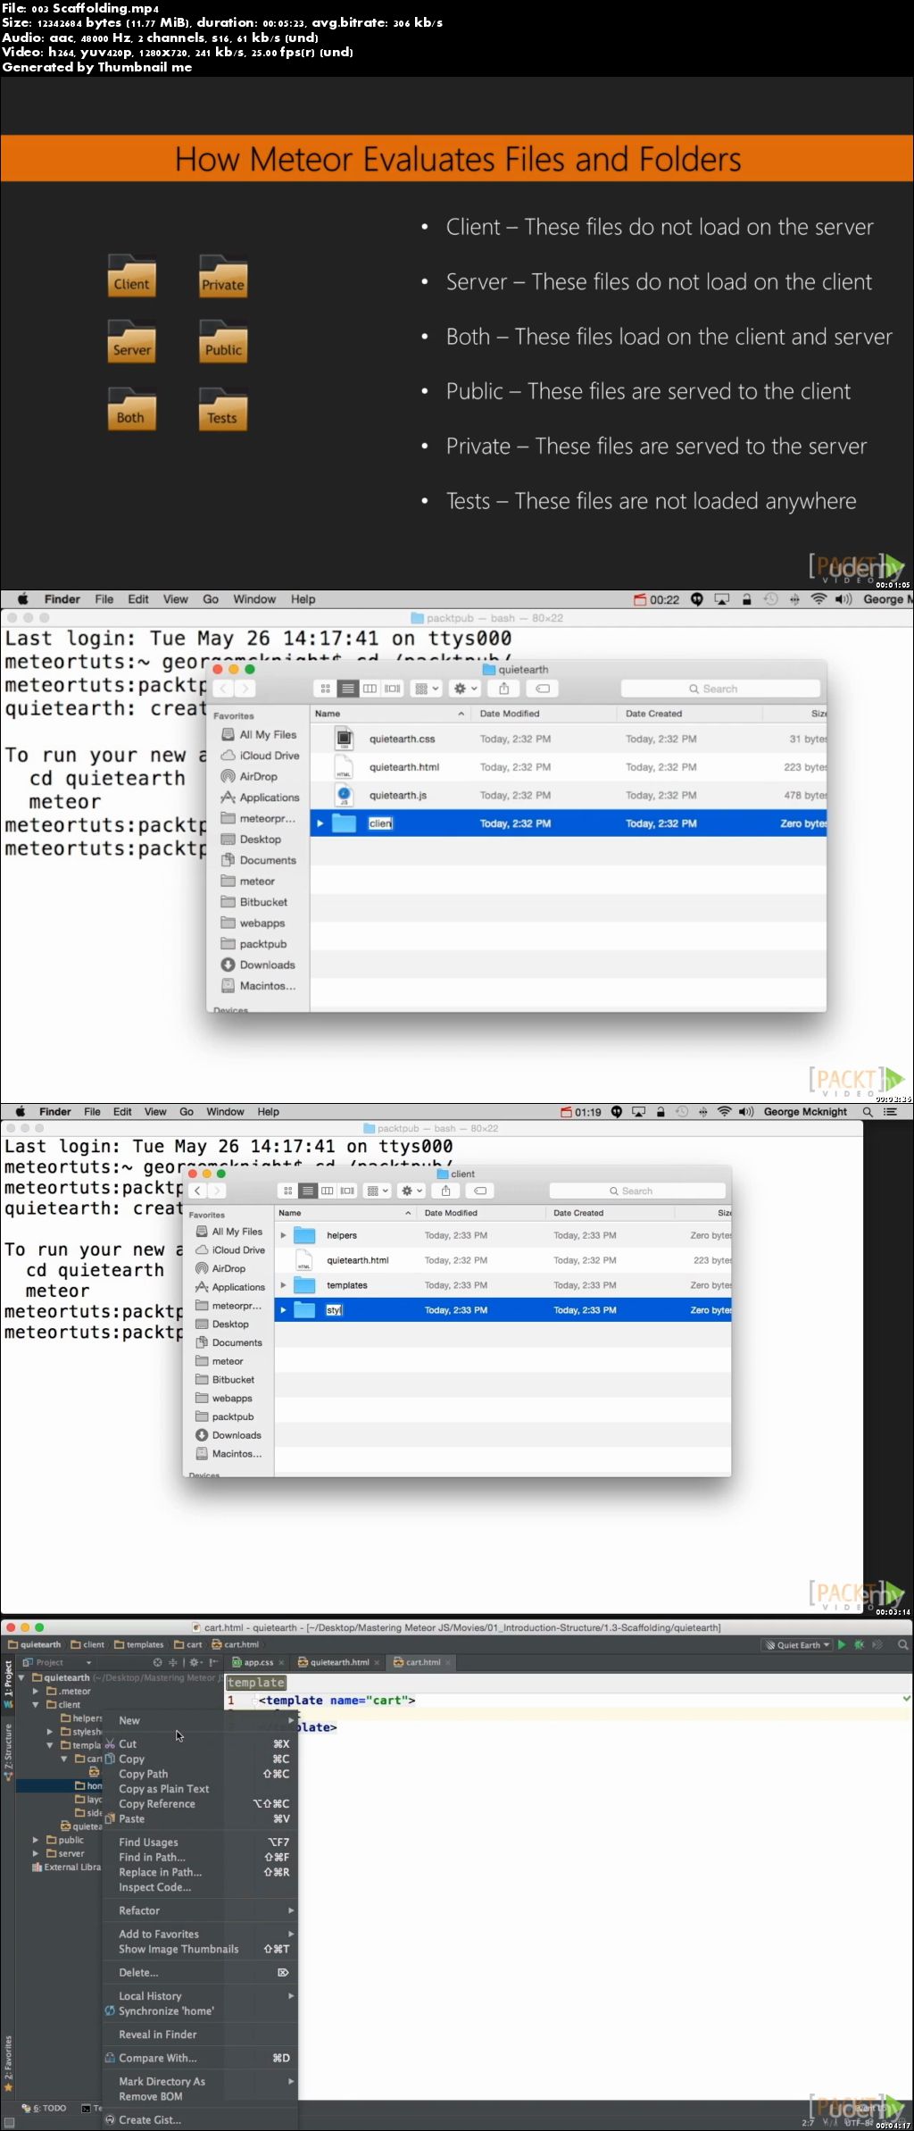Click the Debug bug icon in WebStorm toolbar

click(859, 1644)
